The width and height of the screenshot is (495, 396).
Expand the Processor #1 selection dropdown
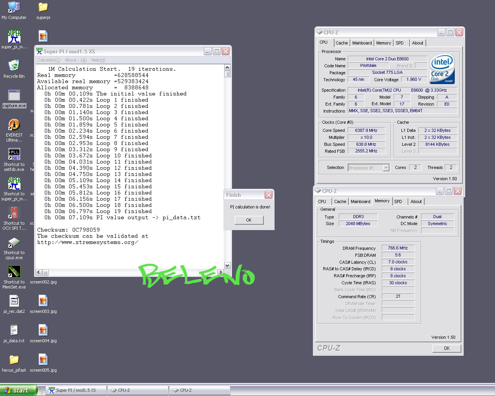click(x=386, y=167)
